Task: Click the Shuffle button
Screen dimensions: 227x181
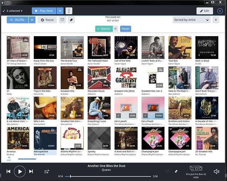Action: tap(17, 20)
